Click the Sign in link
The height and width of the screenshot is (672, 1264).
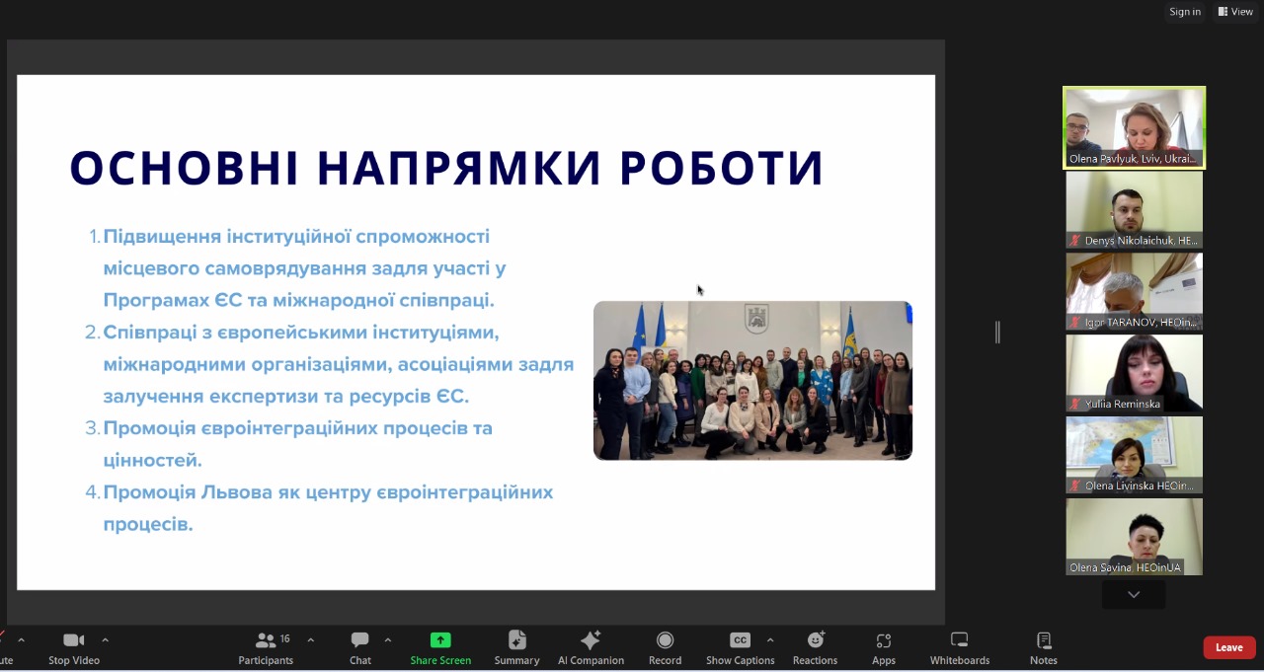pos(1184,12)
